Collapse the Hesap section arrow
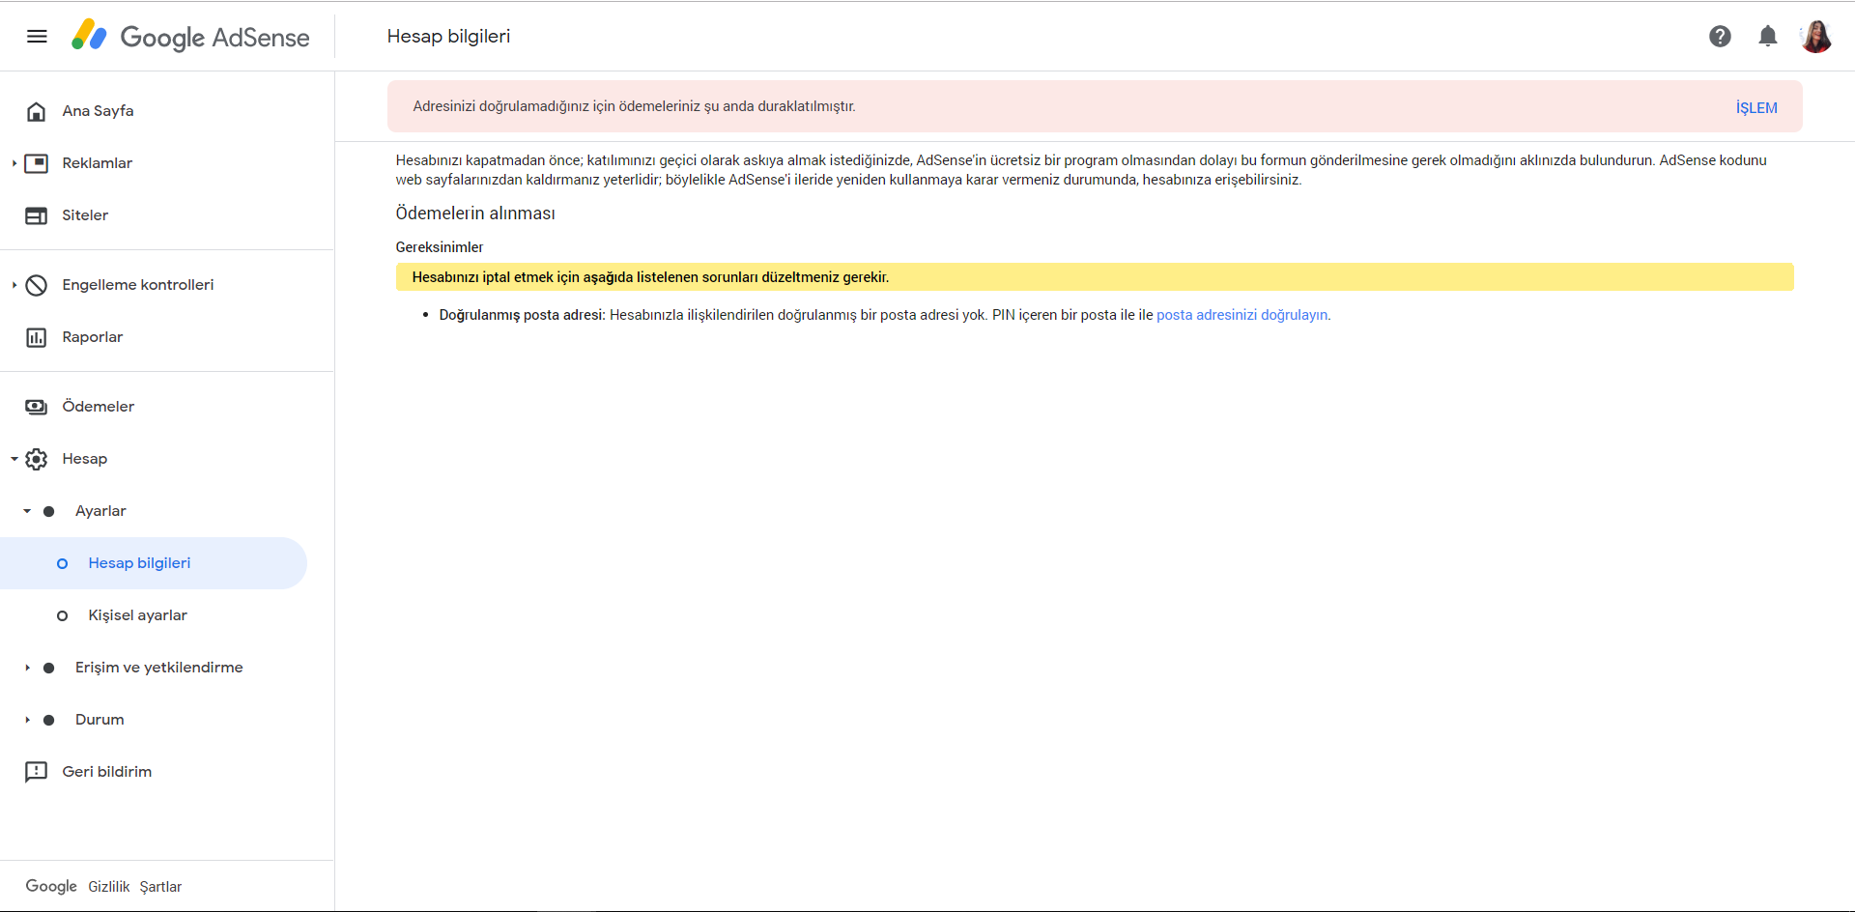1855x912 pixels. pyautogui.click(x=14, y=459)
